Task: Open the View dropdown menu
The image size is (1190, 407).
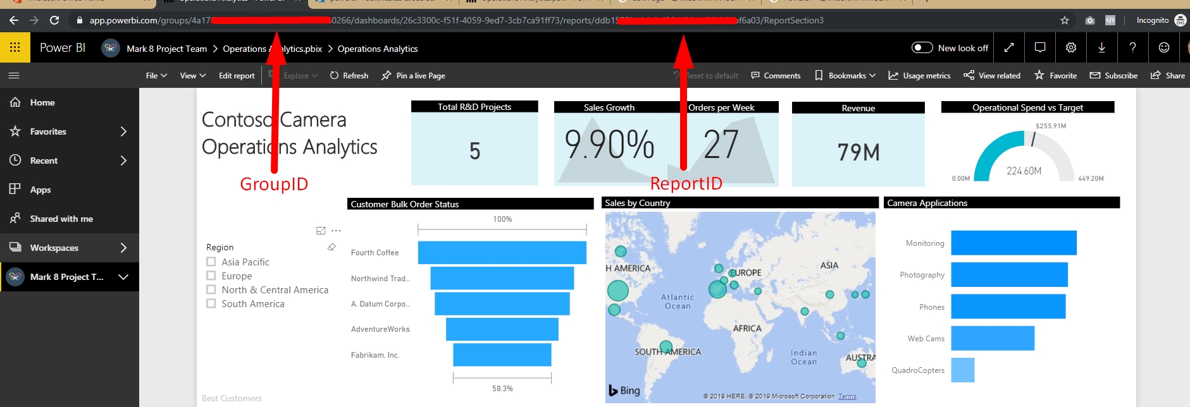Action: [193, 75]
